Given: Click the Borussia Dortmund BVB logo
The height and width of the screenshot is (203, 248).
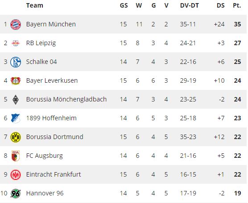Looking at the screenshot, I should (16, 137).
